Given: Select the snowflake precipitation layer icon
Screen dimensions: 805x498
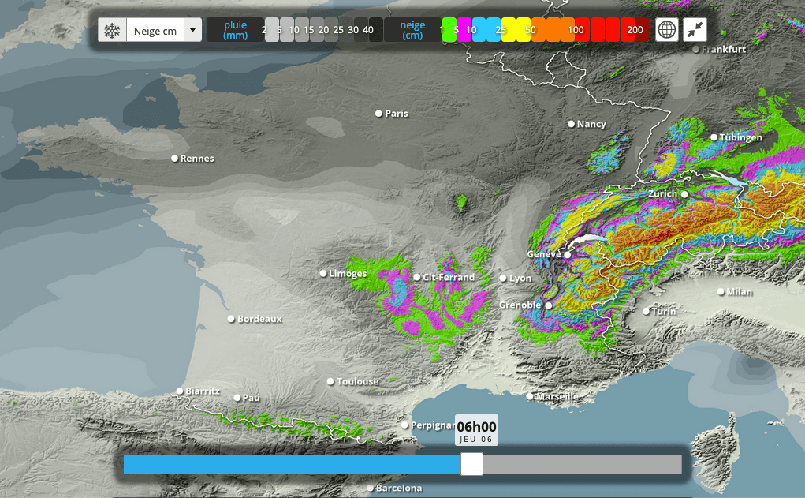Looking at the screenshot, I should point(111,28).
